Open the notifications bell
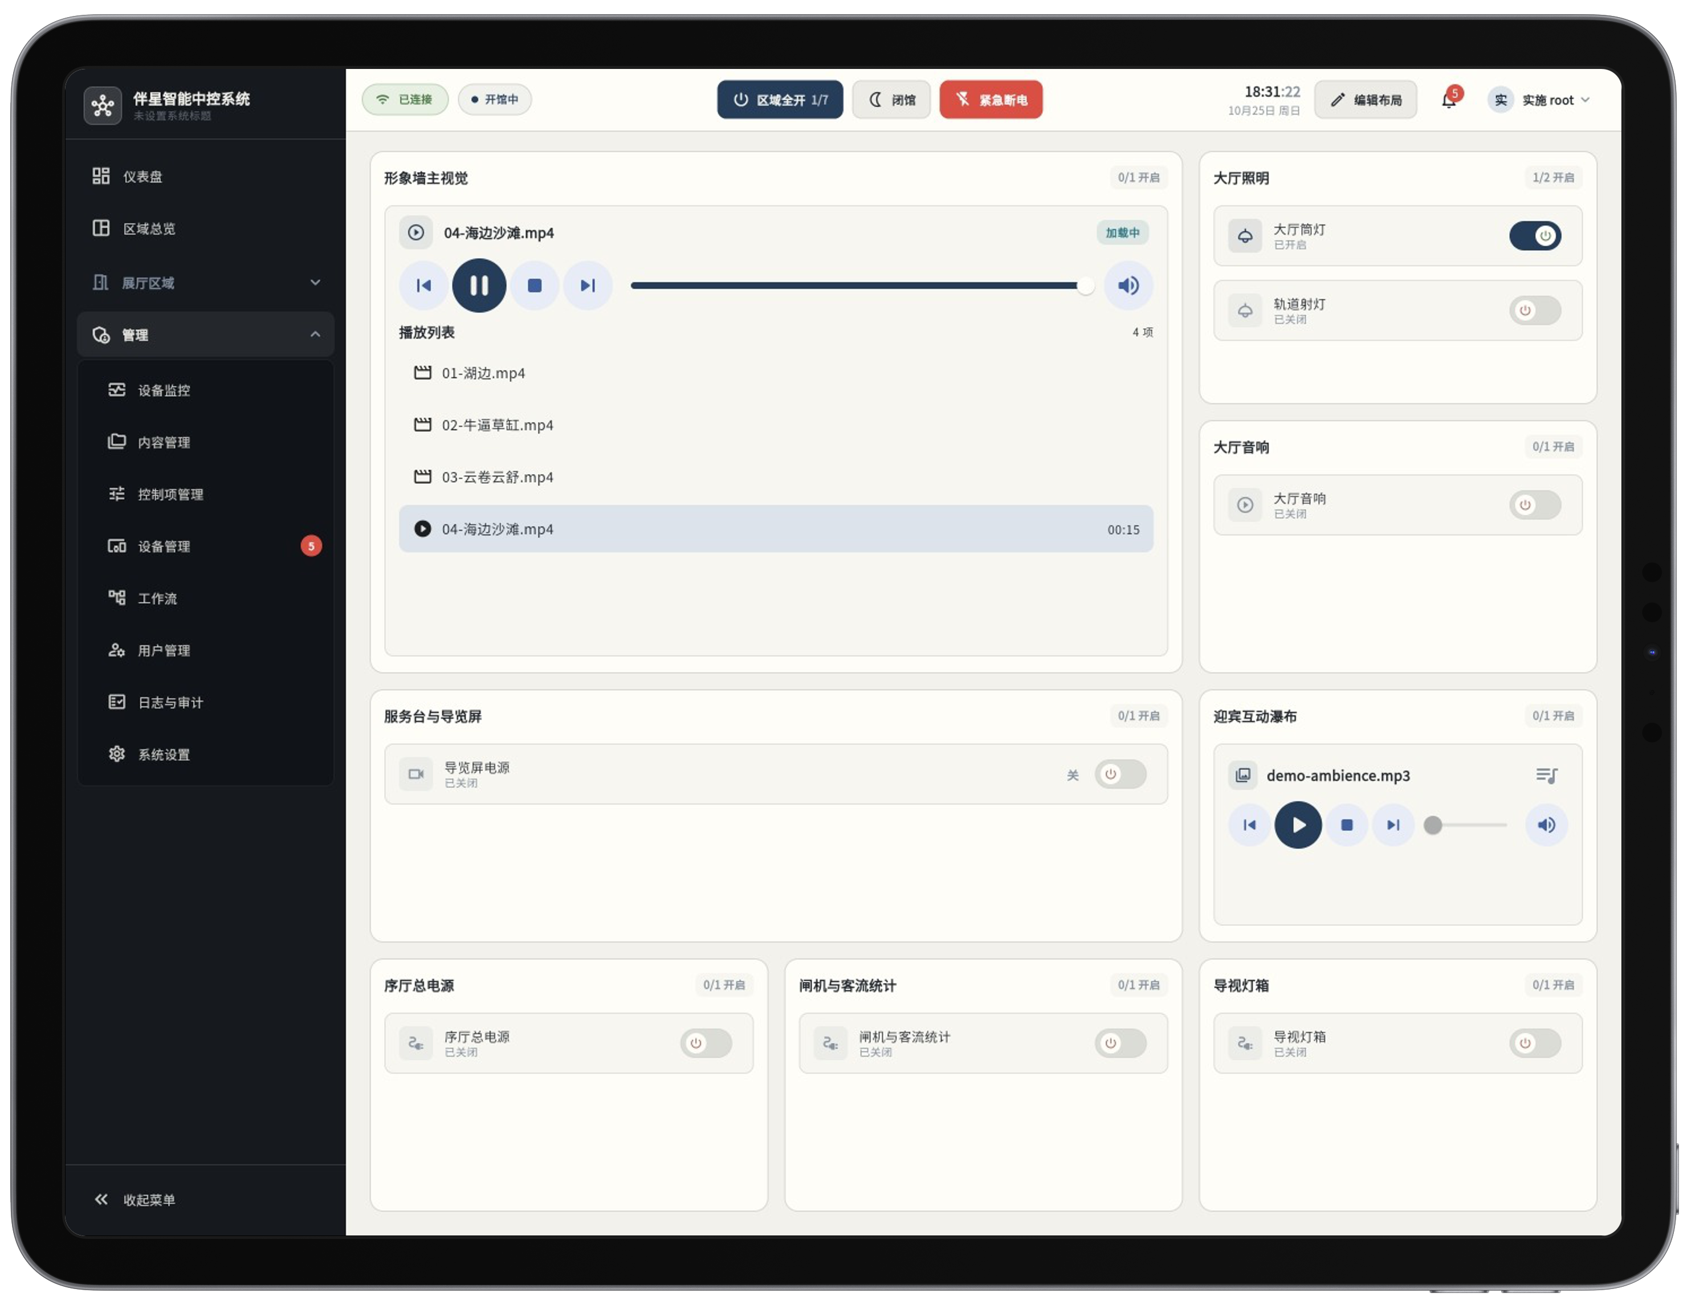Screen dimensions: 1687x1305 [1449, 100]
